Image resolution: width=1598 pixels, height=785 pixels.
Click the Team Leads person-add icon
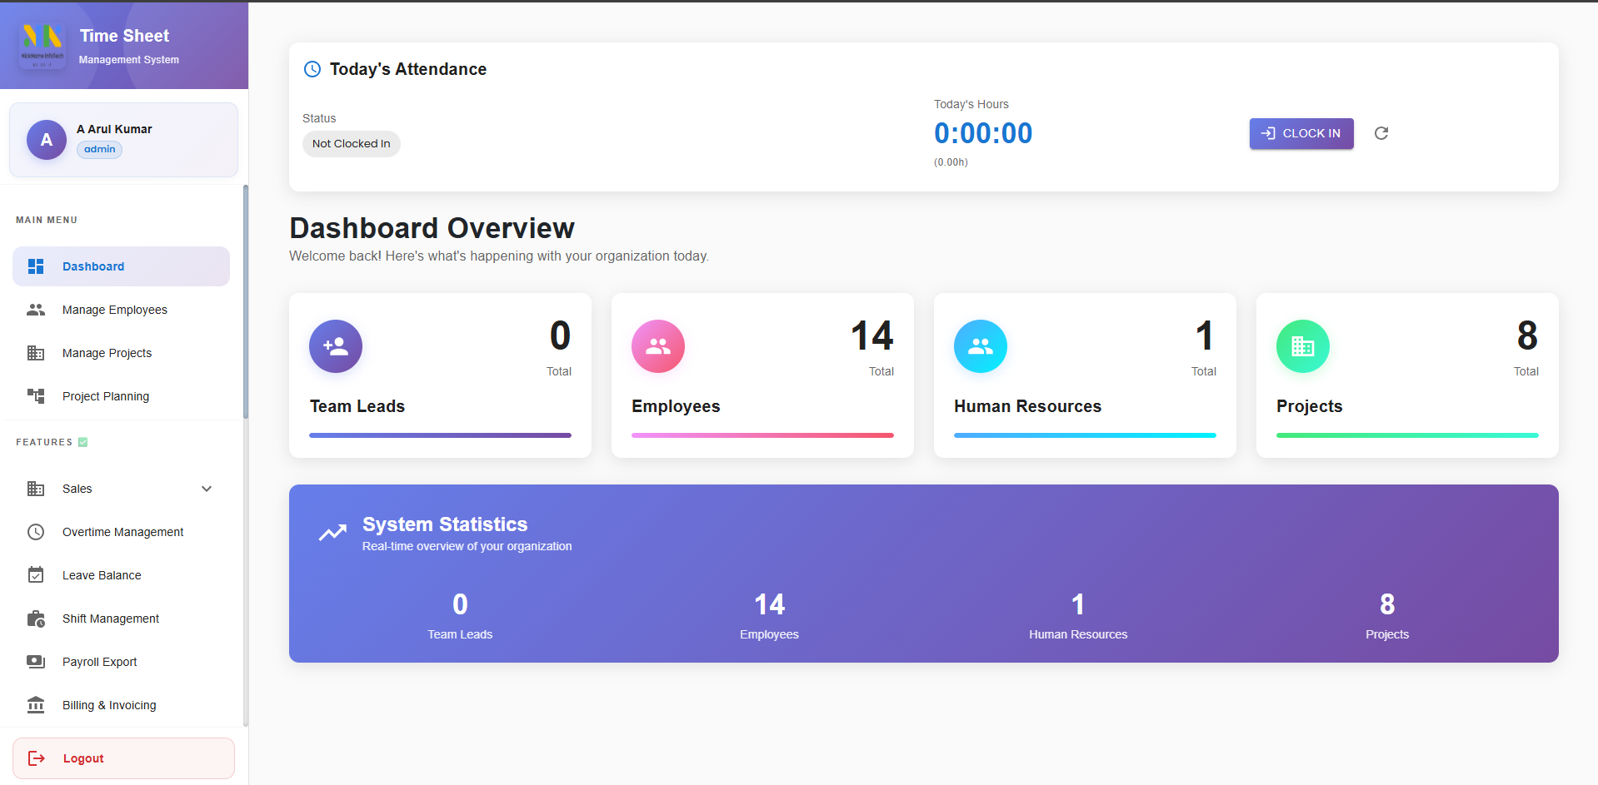pyautogui.click(x=335, y=345)
